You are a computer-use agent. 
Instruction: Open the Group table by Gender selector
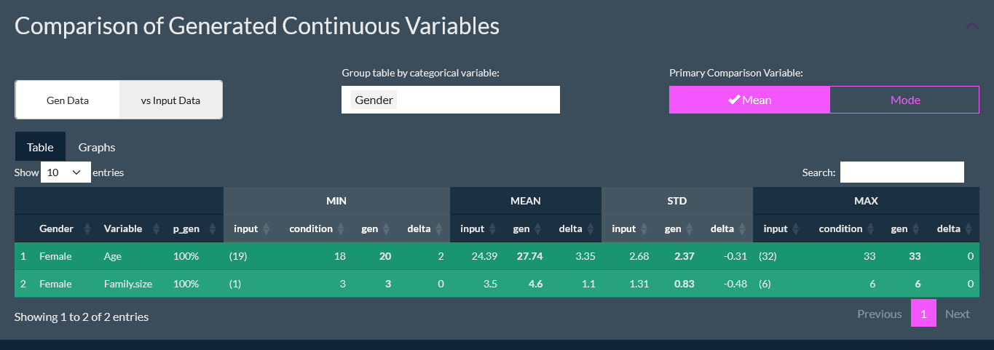[451, 100]
